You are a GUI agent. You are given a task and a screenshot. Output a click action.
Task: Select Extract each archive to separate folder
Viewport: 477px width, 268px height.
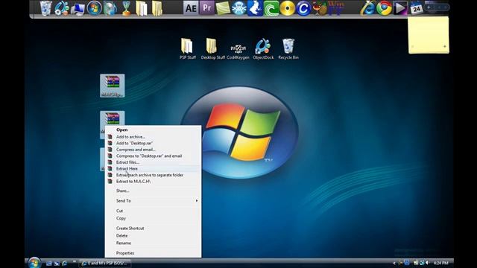pos(153,175)
